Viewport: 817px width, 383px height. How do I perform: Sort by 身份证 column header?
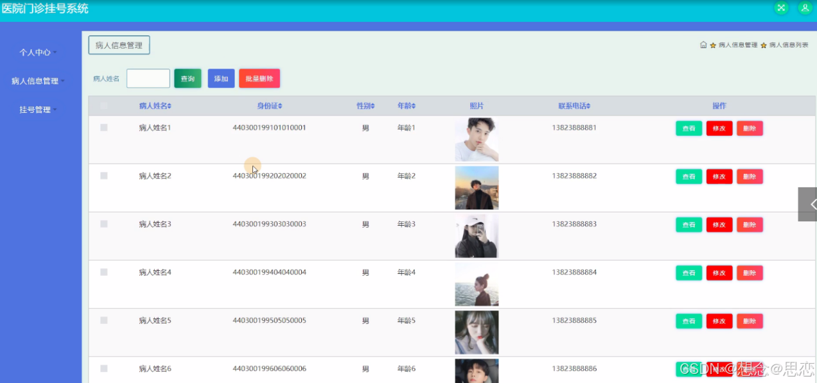[x=270, y=106]
